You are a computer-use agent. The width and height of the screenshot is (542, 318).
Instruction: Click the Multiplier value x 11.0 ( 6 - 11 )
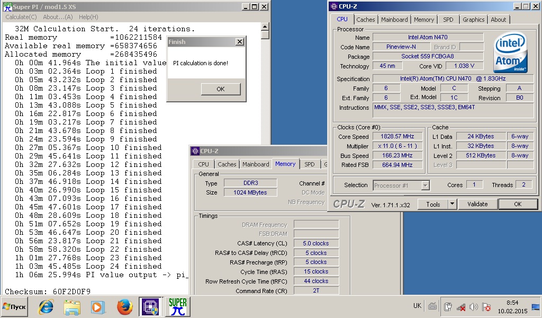click(398, 146)
